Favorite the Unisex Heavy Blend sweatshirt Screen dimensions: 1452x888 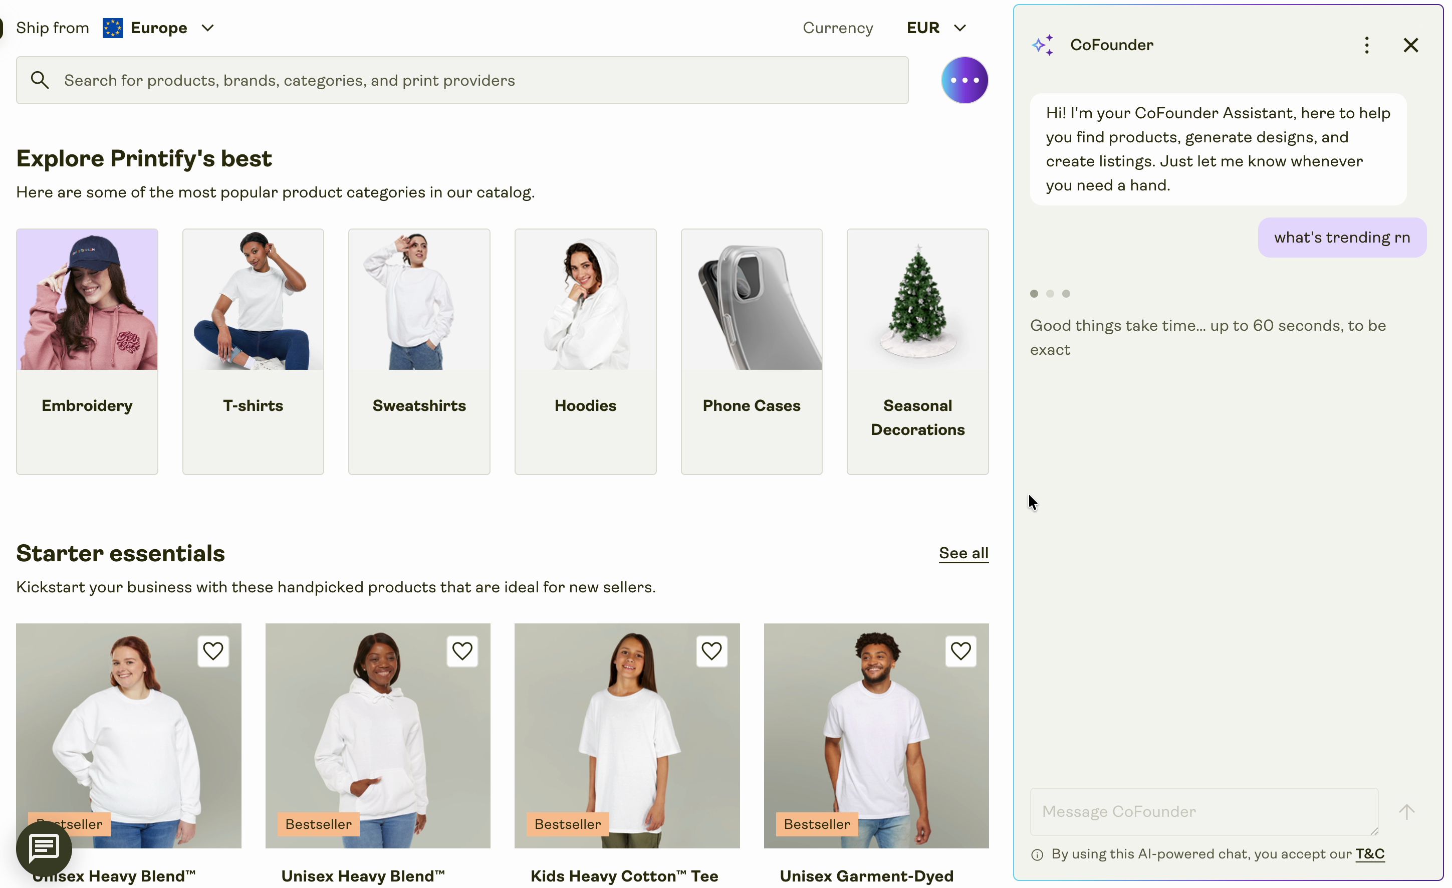213,651
